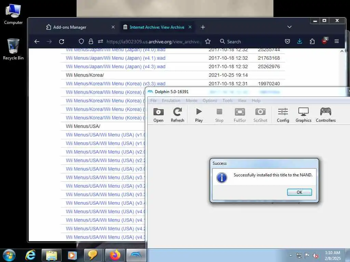Image resolution: width=350 pixels, height=262 pixels.
Task: Click the Action Center flag tray icon
Action: (x=307, y=256)
